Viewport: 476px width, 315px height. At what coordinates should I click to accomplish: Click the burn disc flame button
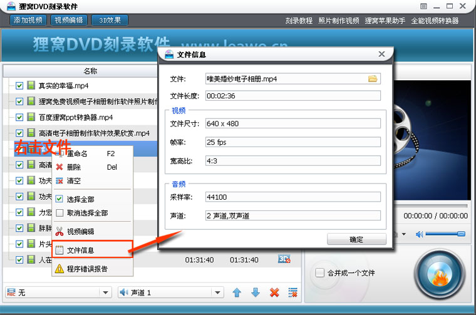pos(440,275)
